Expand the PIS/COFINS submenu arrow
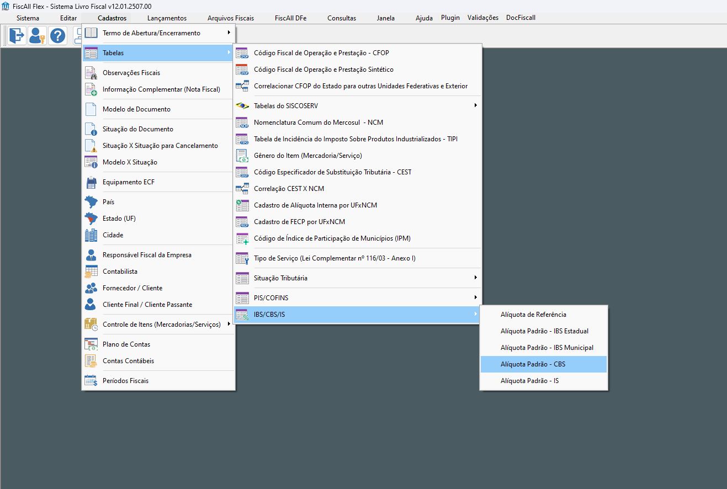 pos(475,297)
